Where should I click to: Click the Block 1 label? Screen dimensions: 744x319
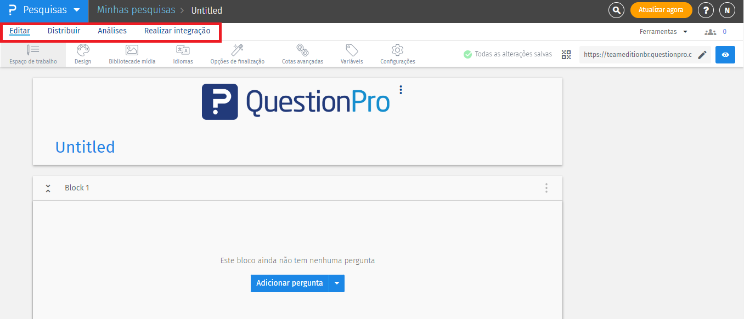click(x=77, y=188)
